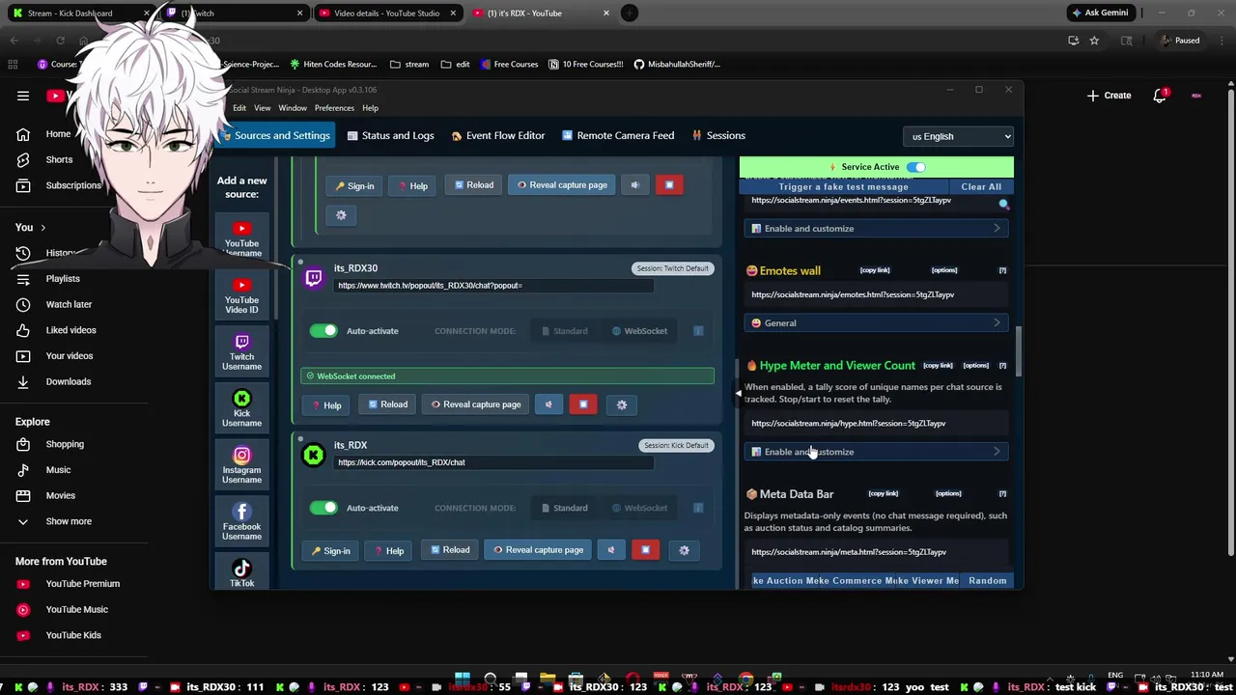The width and height of the screenshot is (1236, 695).
Task: Click right panel vertical scrollbar
Action: [1018, 351]
